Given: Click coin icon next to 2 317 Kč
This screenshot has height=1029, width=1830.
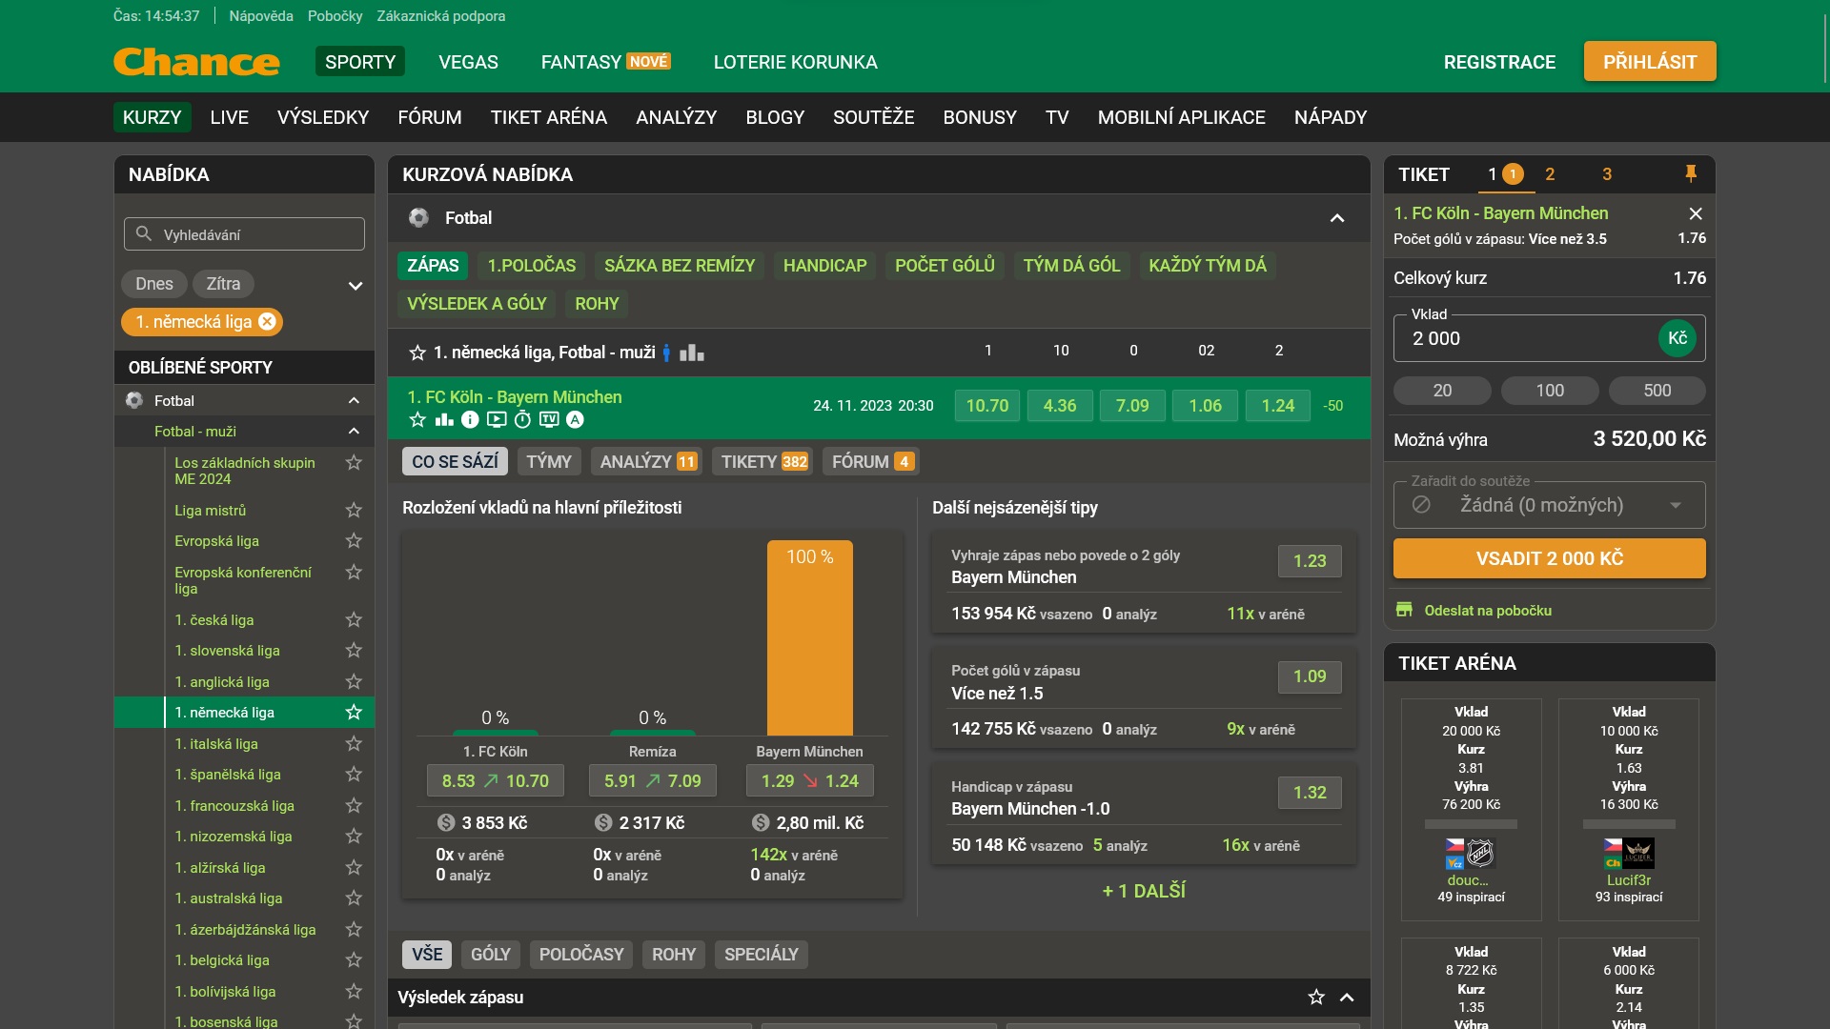Looking at the screenshot, I should (603, 822).
